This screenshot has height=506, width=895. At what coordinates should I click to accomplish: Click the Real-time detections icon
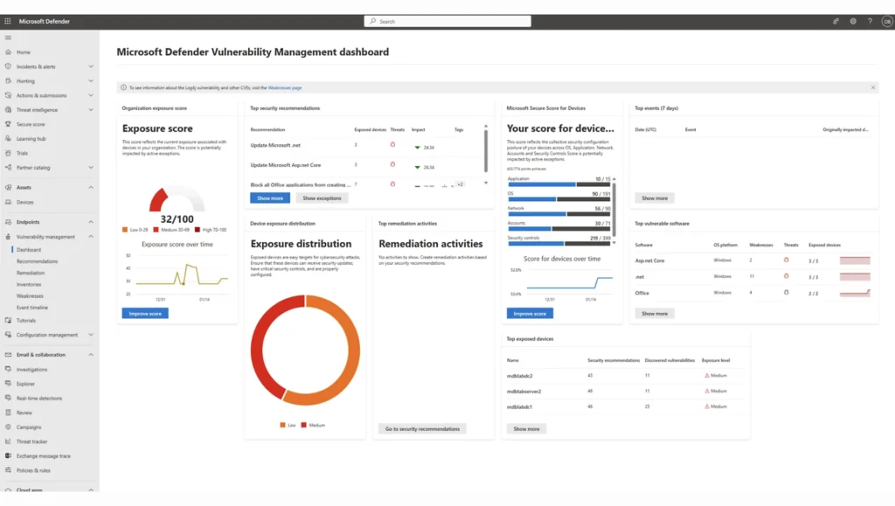8,398
